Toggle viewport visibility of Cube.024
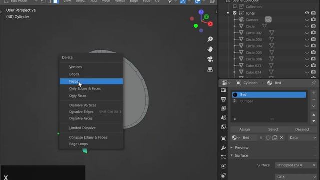 pyautogui.click(x=307, y=72)
